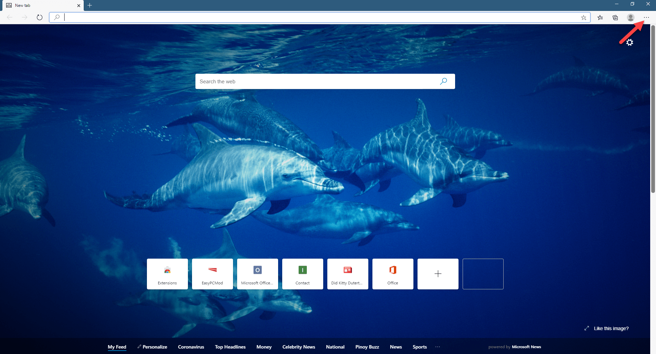Screen dimensions: 656x354
Task: Add a new quick link site
Action: (x=438, y=274)
